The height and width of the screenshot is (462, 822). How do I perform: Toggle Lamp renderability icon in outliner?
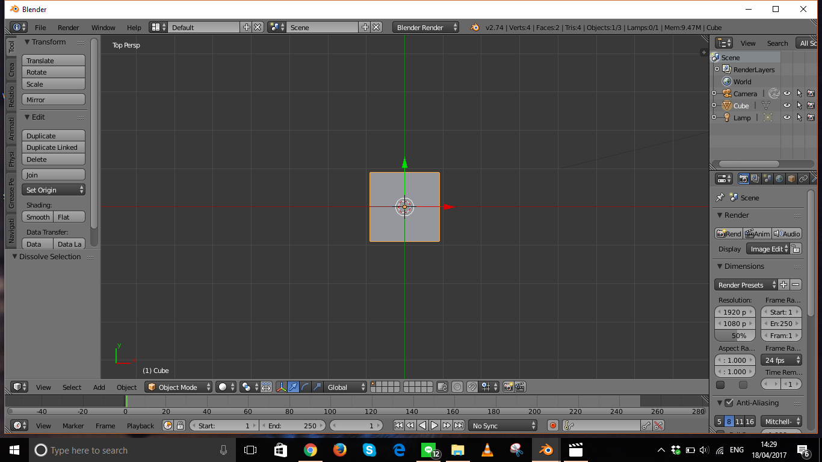coord(811,117)
